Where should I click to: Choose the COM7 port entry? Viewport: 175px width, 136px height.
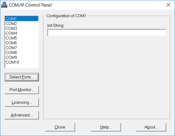[22, 48]
